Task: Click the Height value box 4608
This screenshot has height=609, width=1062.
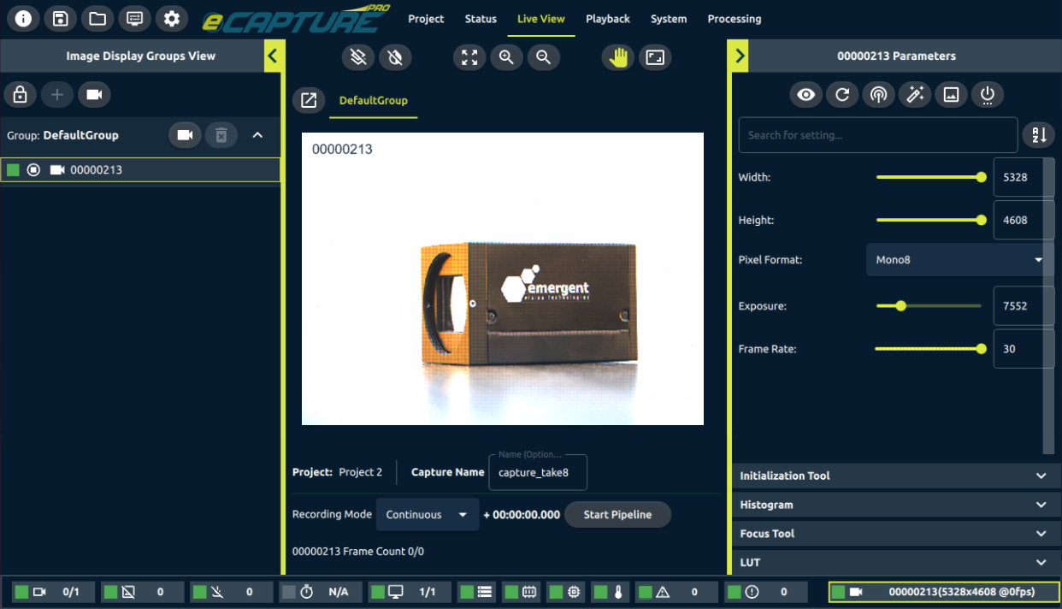Action: [1024, 220]
